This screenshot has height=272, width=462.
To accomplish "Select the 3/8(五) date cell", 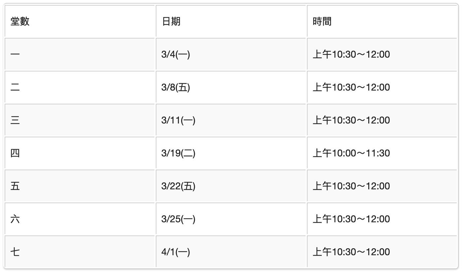I will (x=176, y=87).
